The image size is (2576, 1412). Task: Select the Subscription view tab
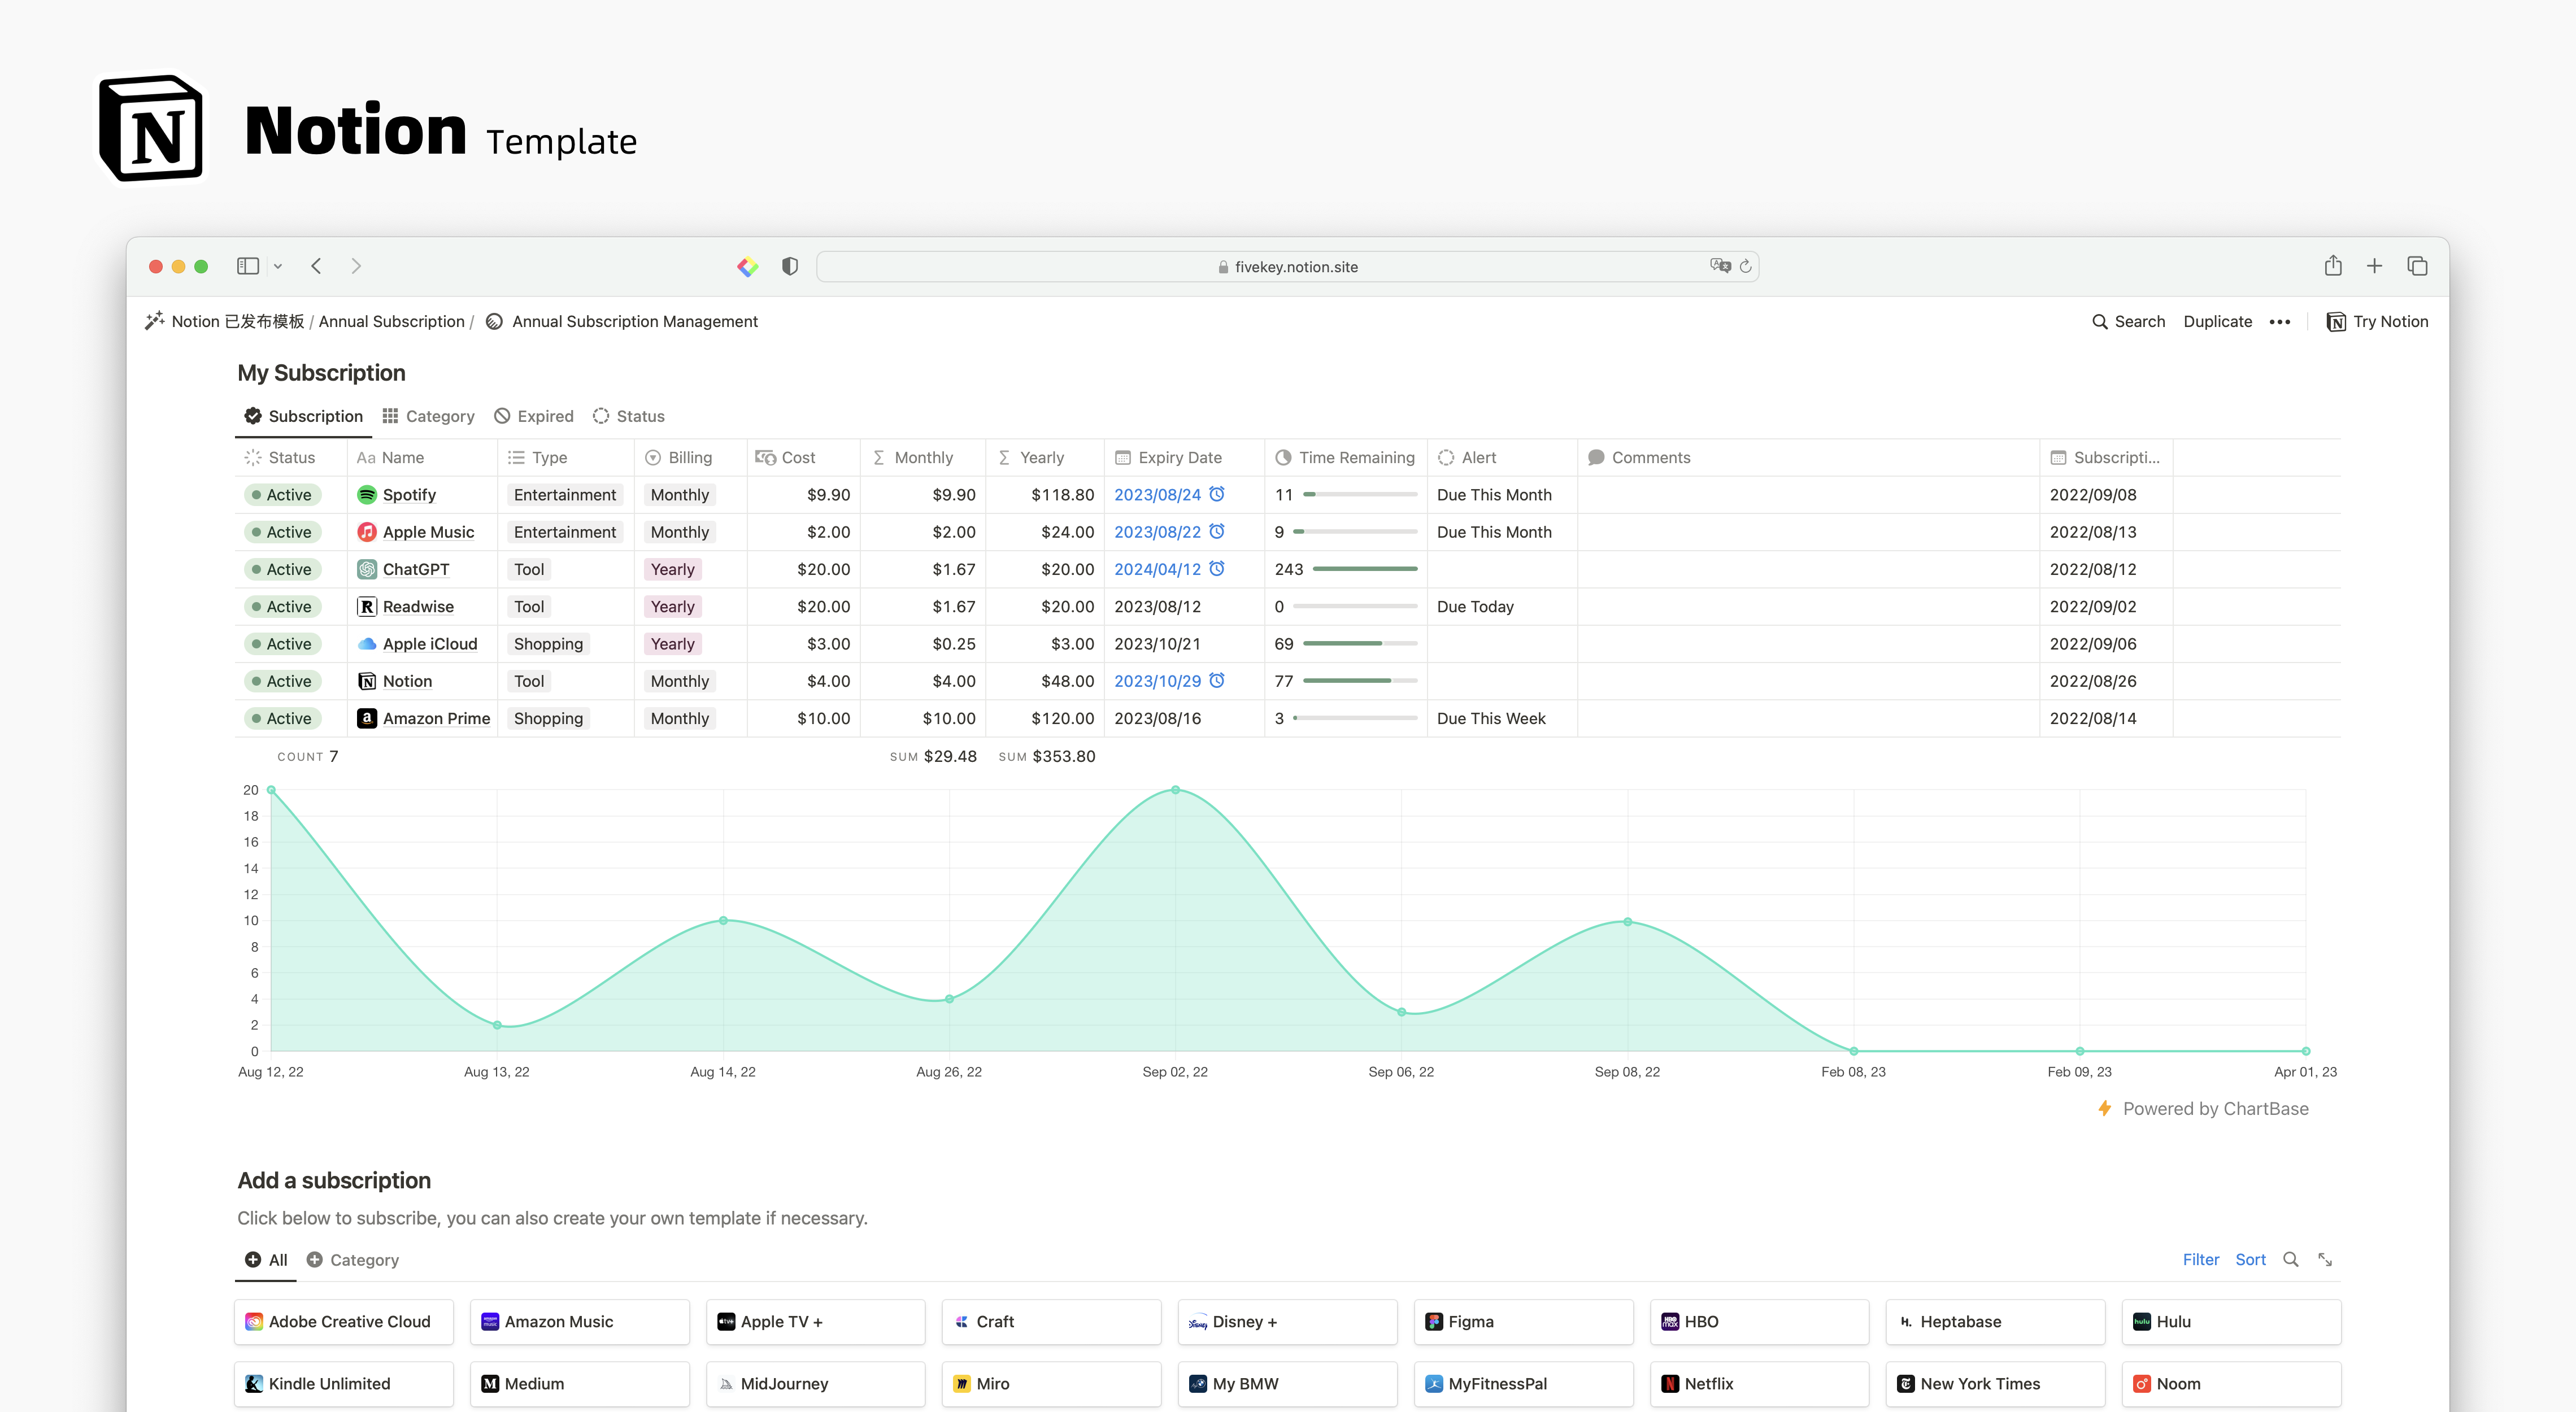(303, 416)
